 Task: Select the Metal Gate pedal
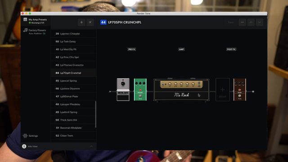pyautogui.click(x=123, y=90)
